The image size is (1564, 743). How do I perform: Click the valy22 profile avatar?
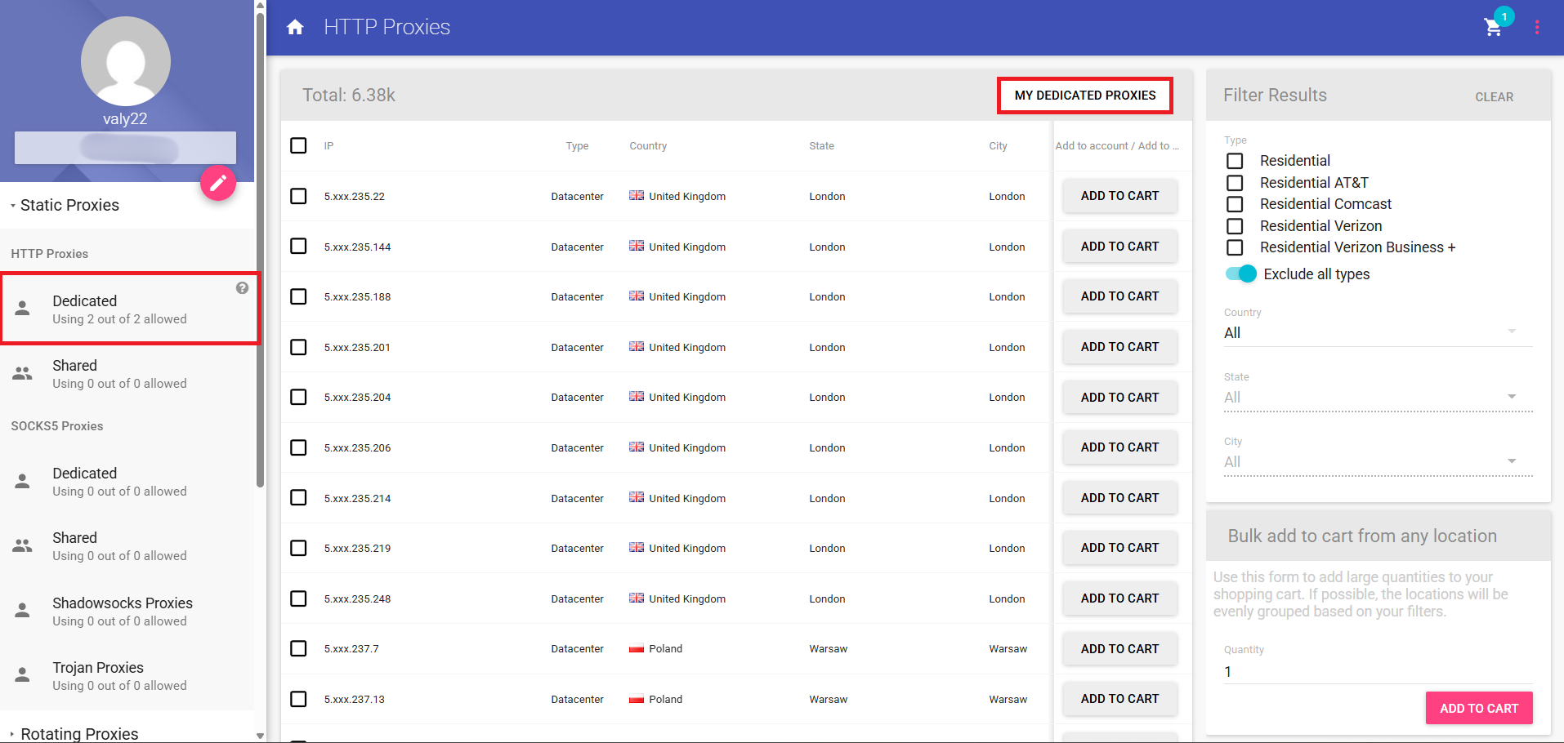tap(125, 60)
